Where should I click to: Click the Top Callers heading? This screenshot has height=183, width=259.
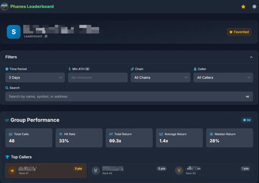(x=21, y=157)
